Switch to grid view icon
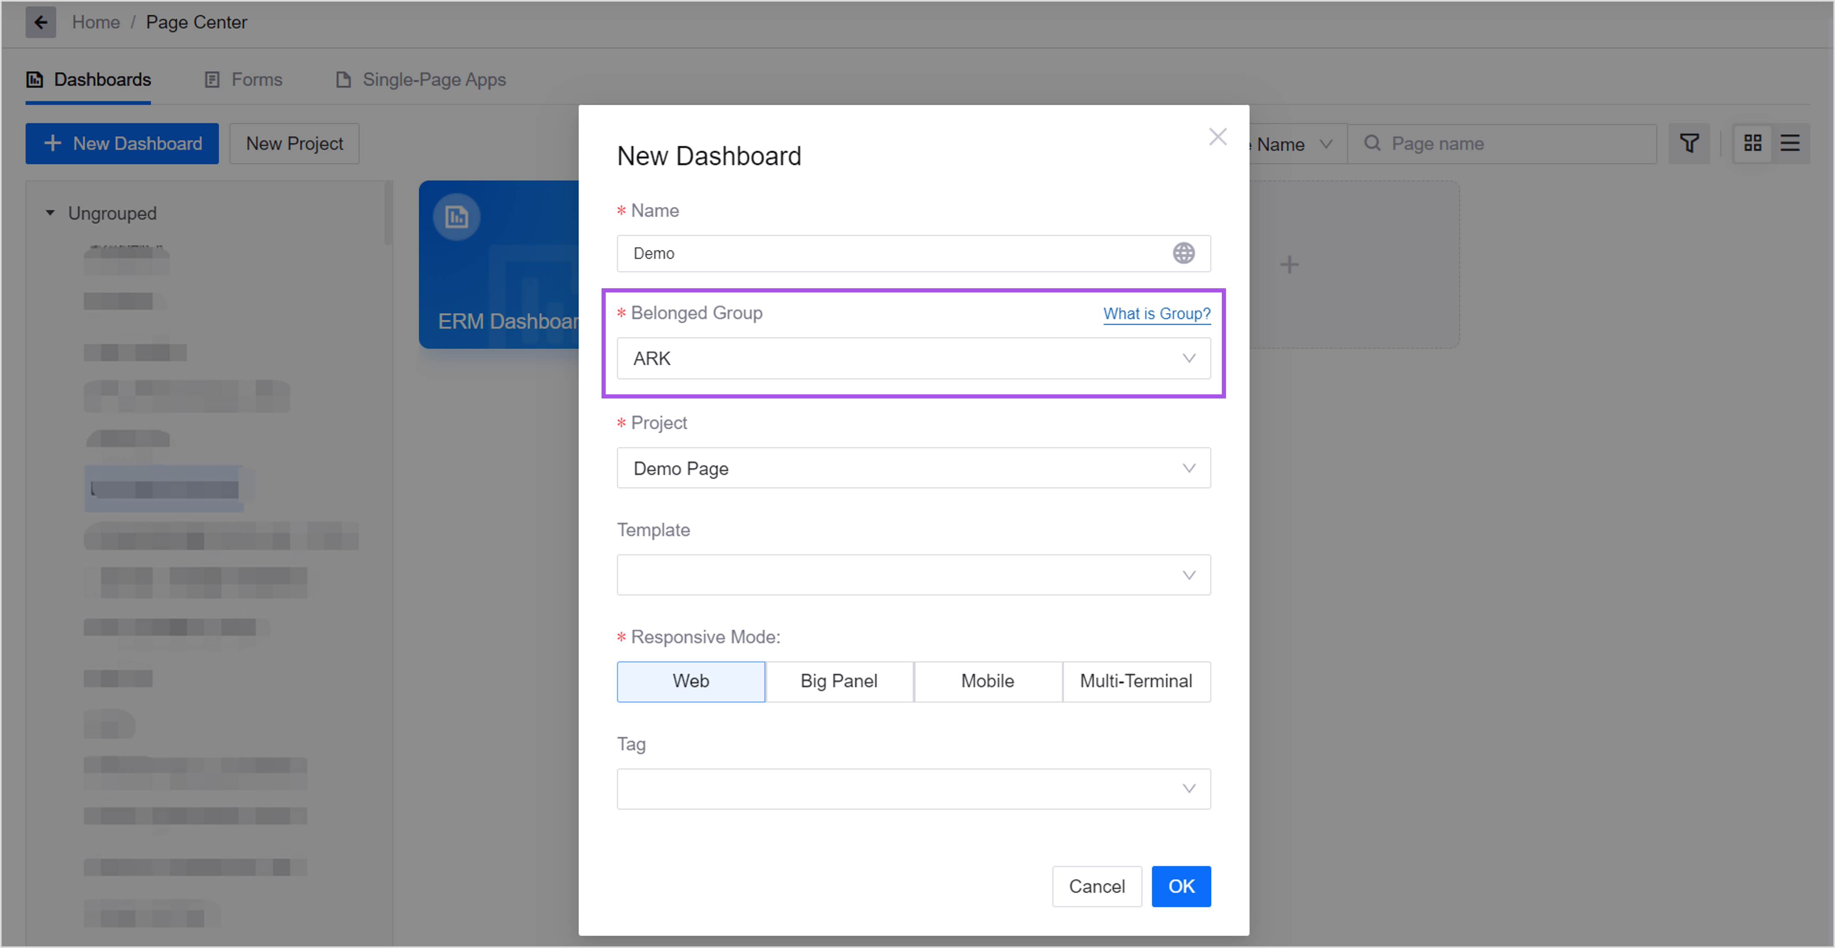This screenshot has height=948, width=1835. click(x=1753, y=144)
